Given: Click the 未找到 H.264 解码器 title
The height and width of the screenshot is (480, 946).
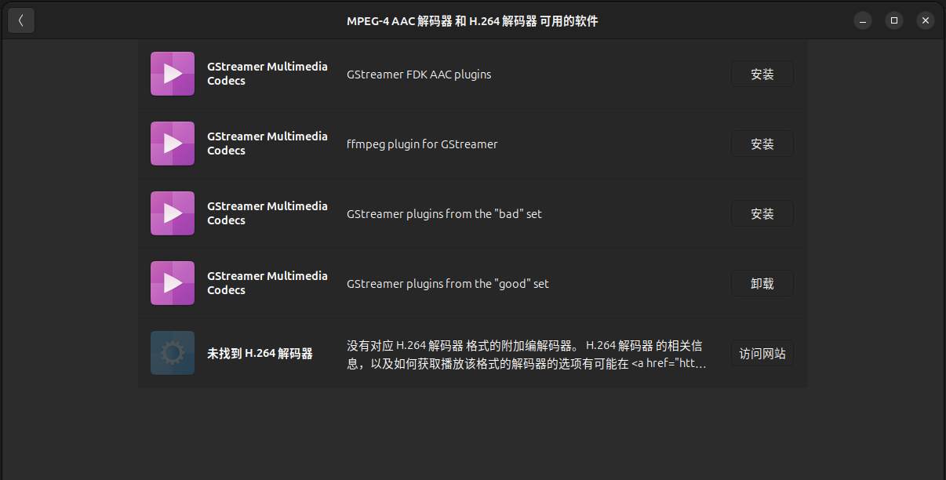Looking at the screenshot, I should [260, 354].
